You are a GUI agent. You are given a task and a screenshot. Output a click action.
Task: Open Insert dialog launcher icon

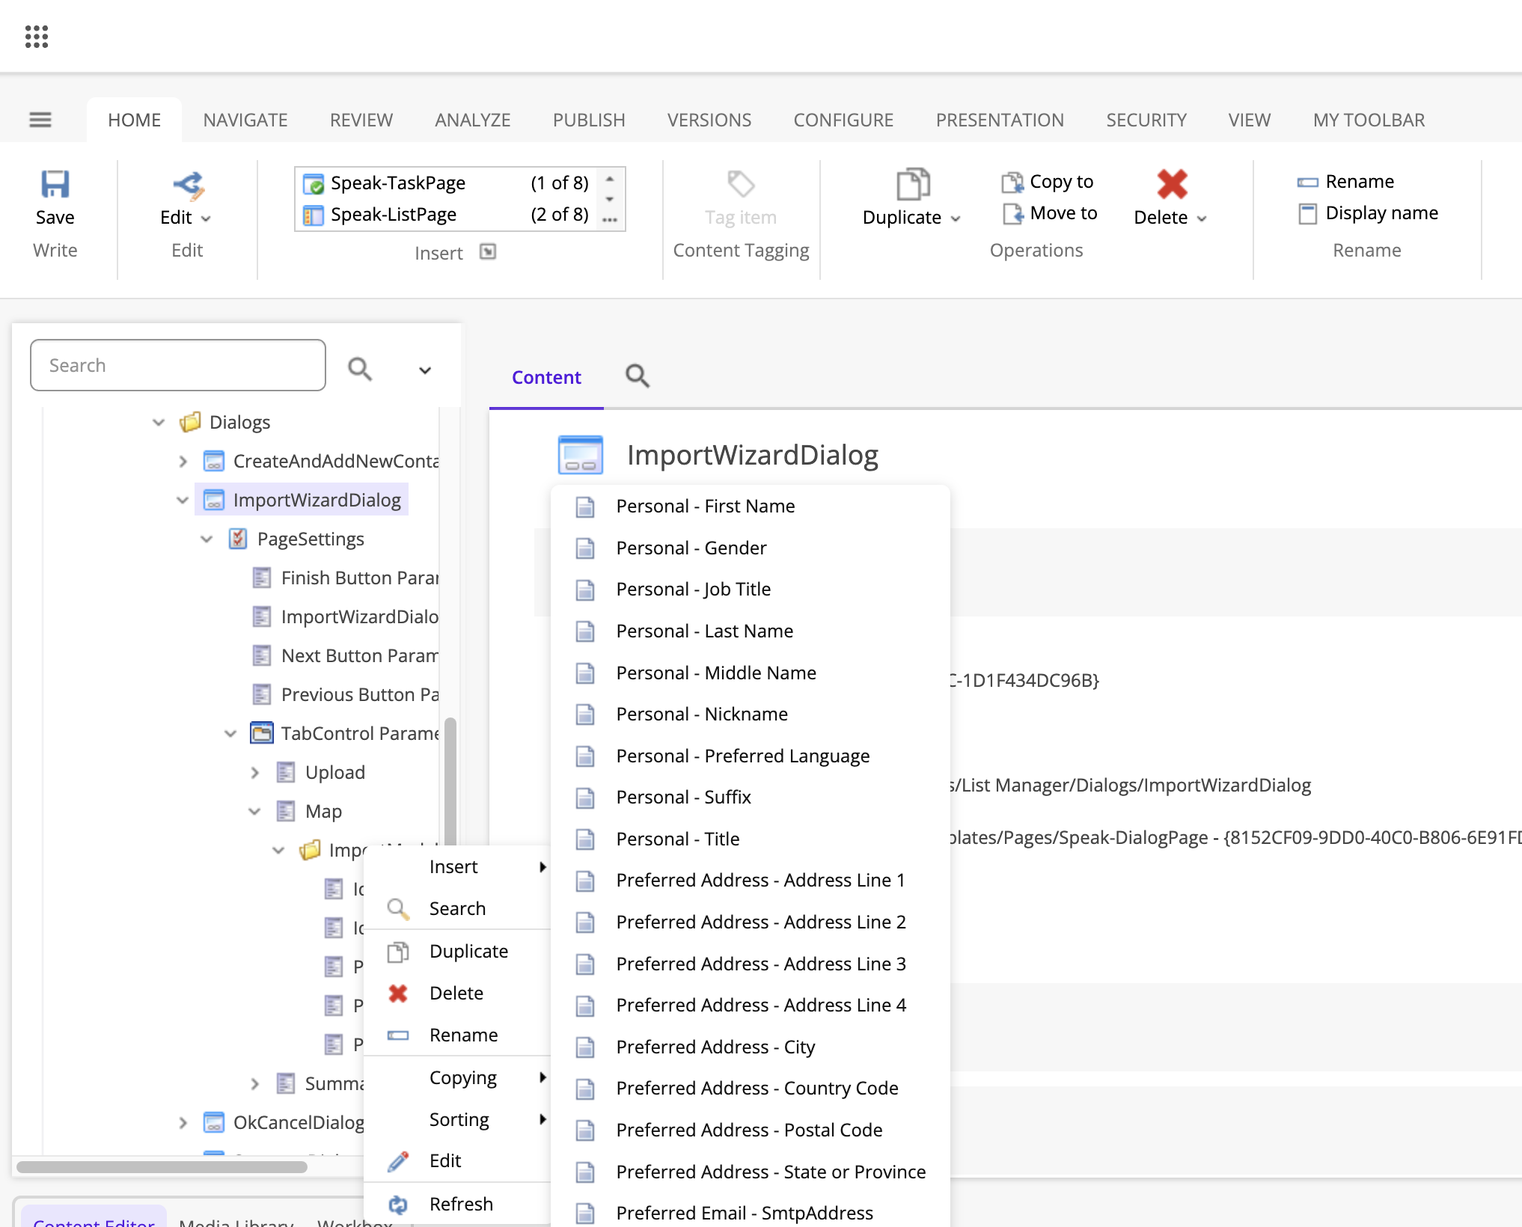[x=488, y=252]
